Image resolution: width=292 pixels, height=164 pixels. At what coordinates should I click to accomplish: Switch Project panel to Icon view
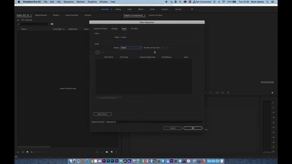coord(27,152)
